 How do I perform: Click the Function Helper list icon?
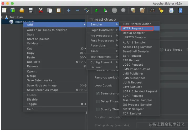pyautogui.click(x=171, y=10)
